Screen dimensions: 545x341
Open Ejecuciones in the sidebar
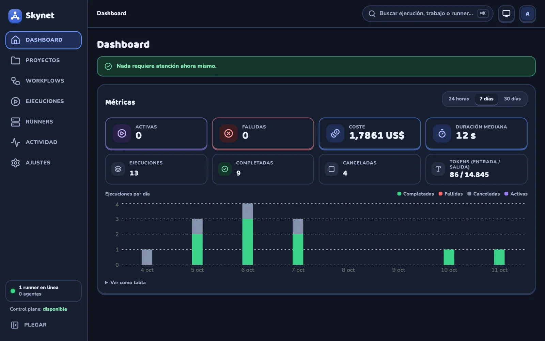43,101
